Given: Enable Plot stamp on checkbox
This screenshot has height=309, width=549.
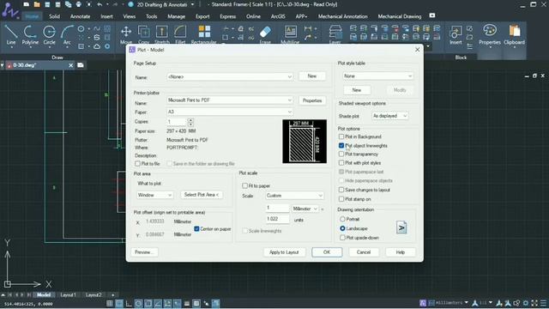Looking at the screenshot, I should (341, 199).
